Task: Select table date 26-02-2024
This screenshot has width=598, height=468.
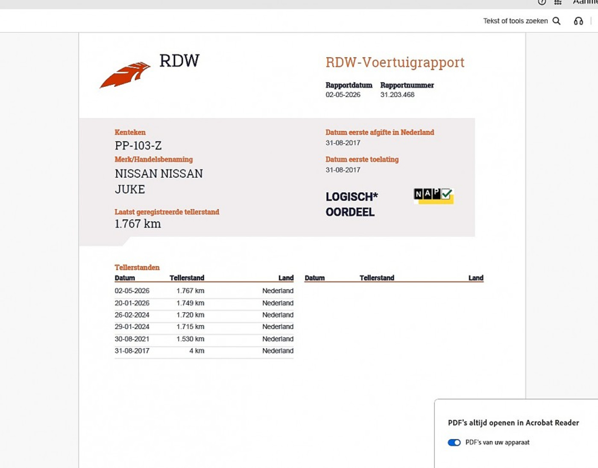Action: (132, 315)
